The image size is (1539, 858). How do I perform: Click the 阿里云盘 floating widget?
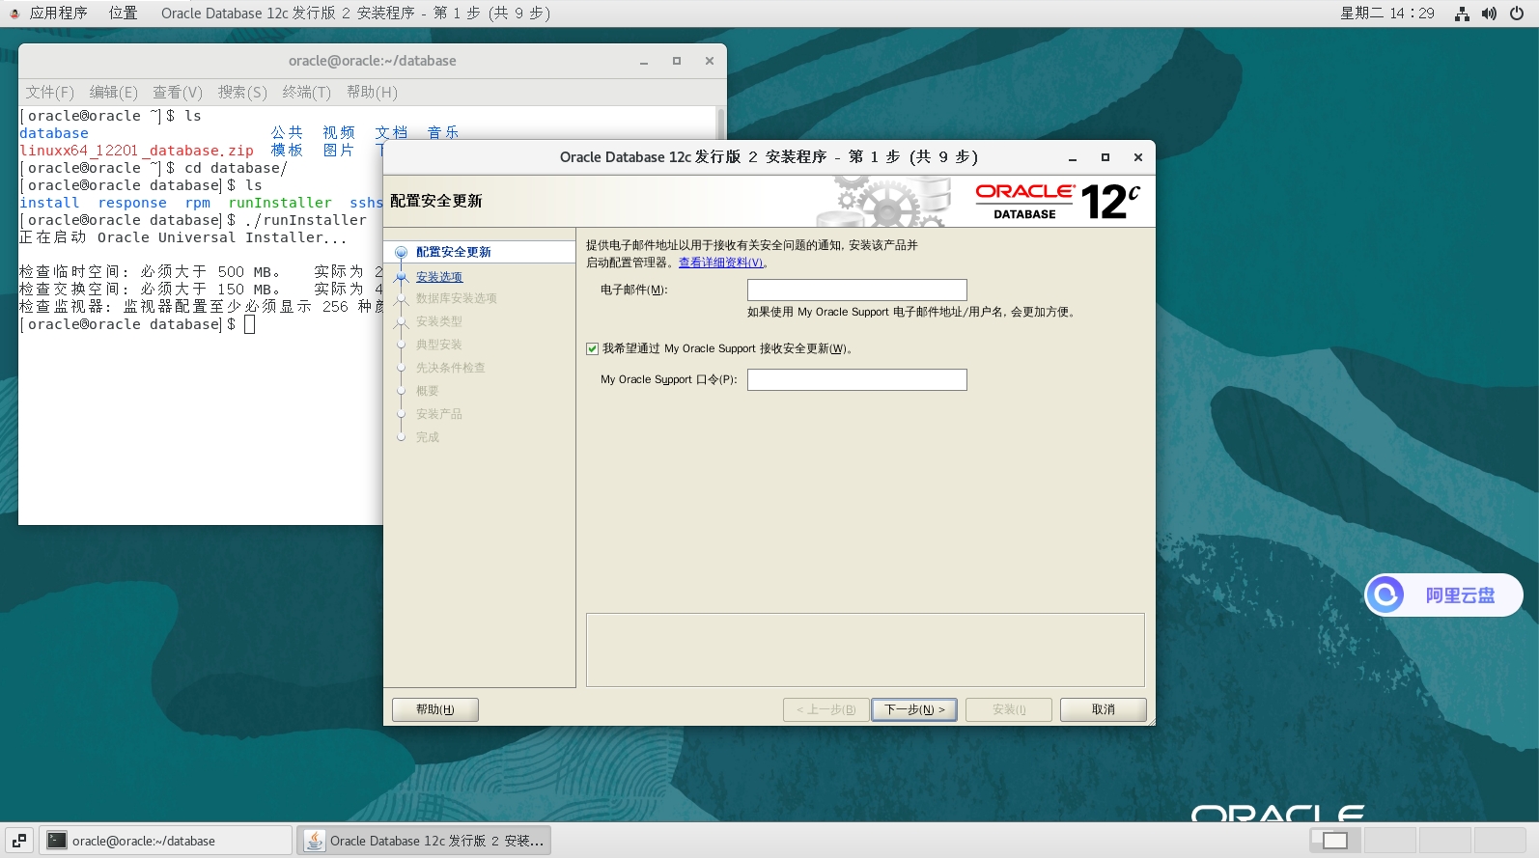[x=1443, y=595]
